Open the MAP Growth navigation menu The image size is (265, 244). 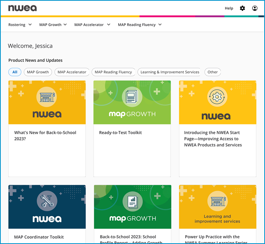click(53, 25)
